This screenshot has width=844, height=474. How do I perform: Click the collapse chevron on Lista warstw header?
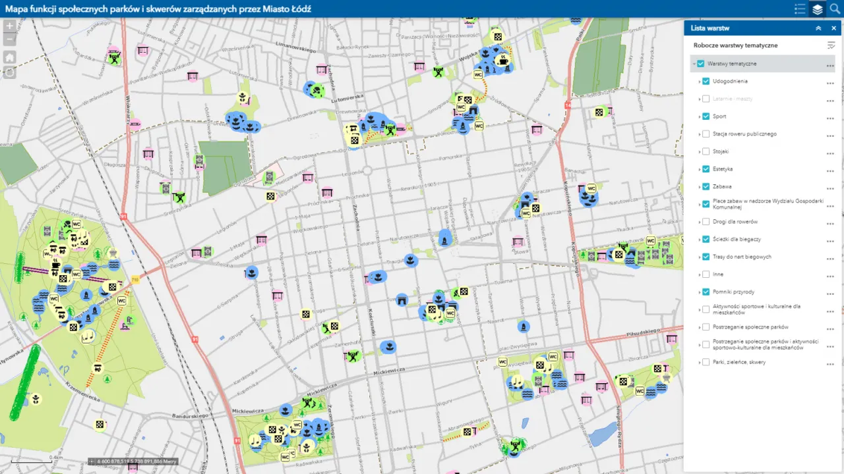click(818, 28)
